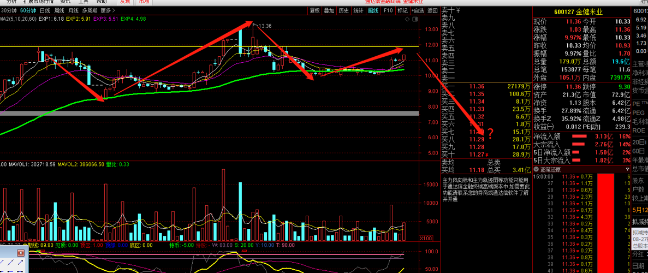The width and height of the screenshot is (648, 273).
Task: Open the 卖十 price level dropdown
Action: (x=459, y=11)
